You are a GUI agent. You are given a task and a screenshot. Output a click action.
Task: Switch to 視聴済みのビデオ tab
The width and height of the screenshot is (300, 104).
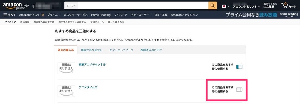(x=151, y=50)
